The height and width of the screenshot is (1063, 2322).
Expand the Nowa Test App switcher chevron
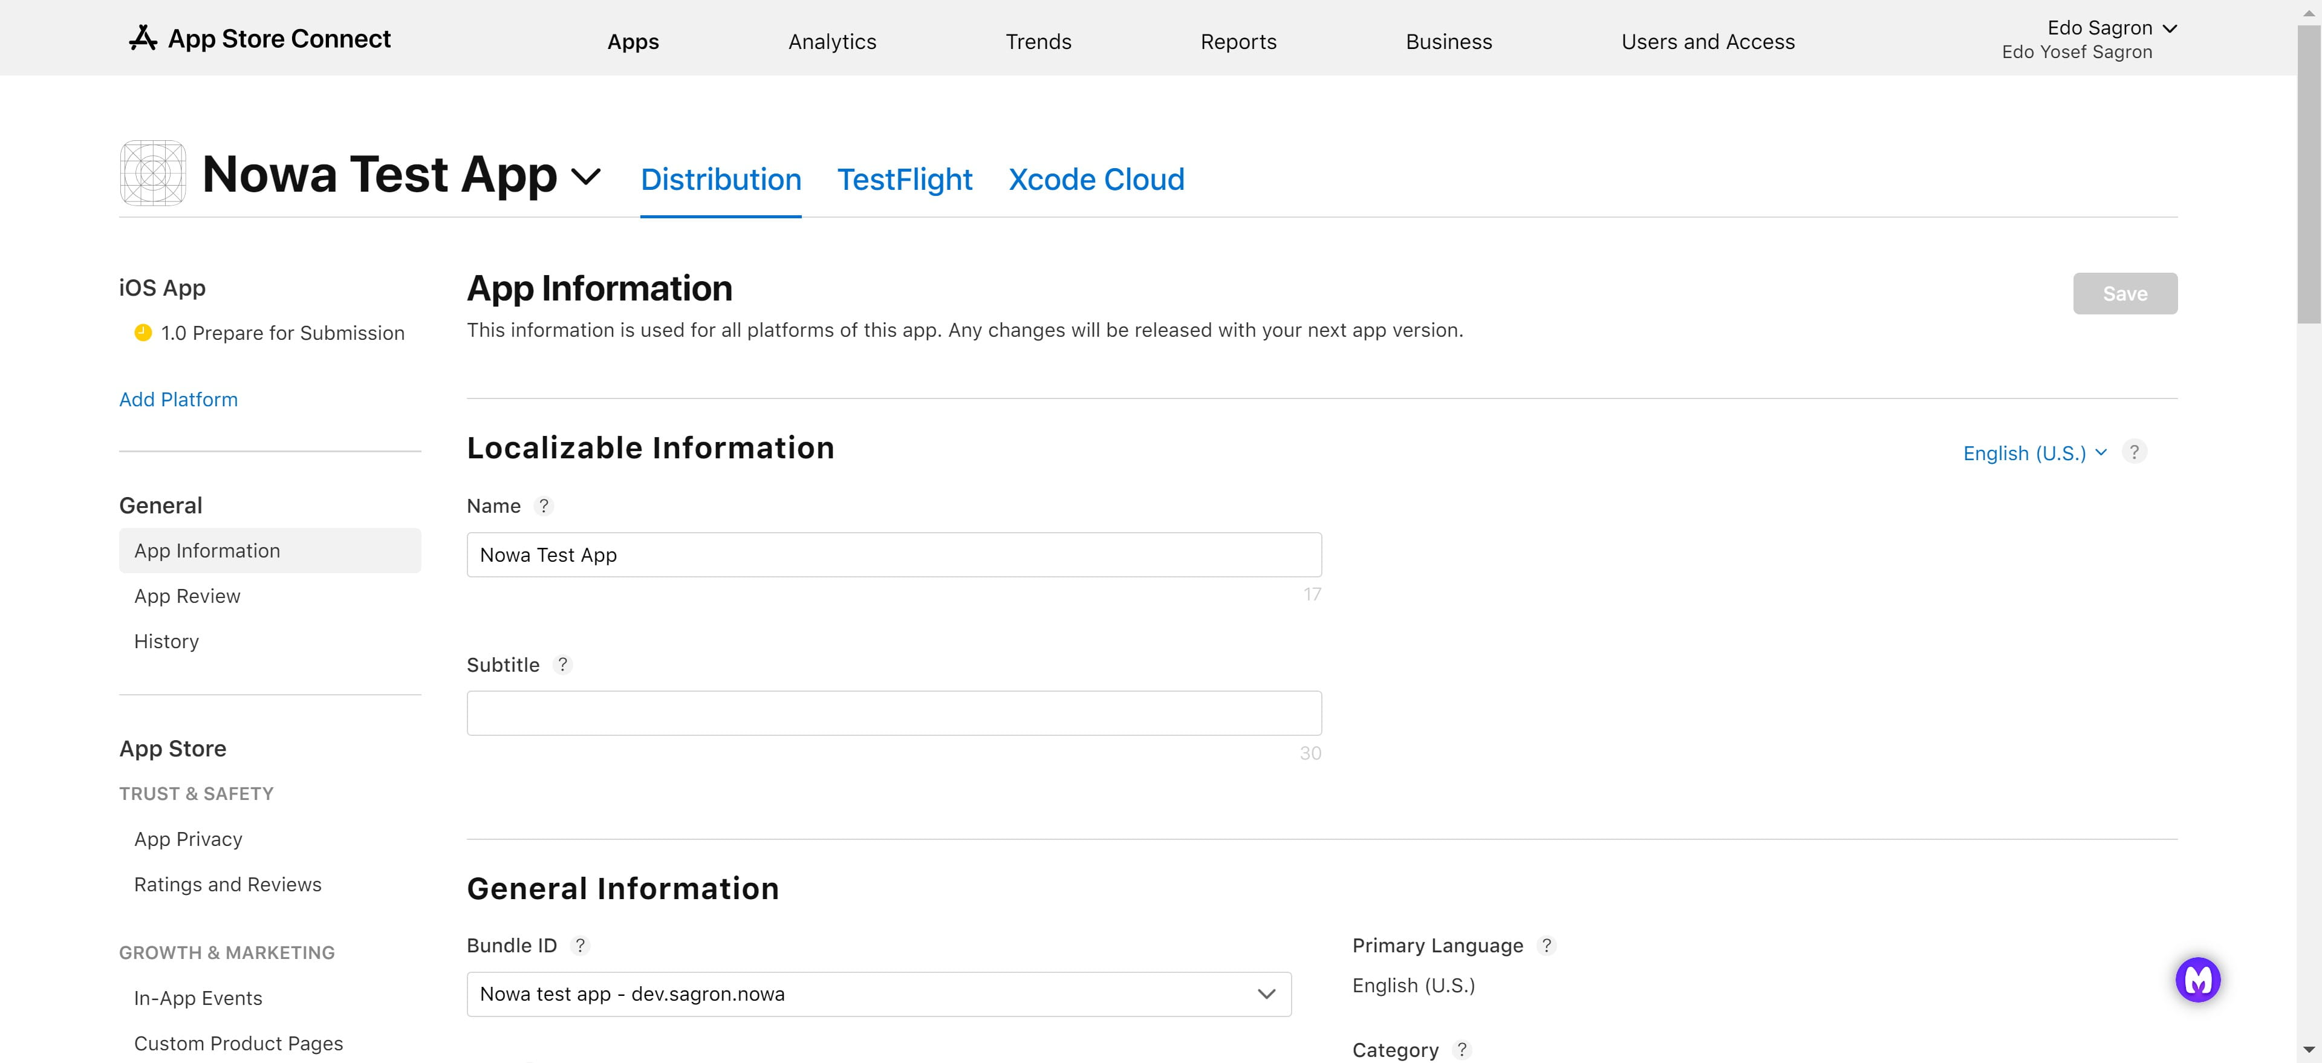[586, 176]
